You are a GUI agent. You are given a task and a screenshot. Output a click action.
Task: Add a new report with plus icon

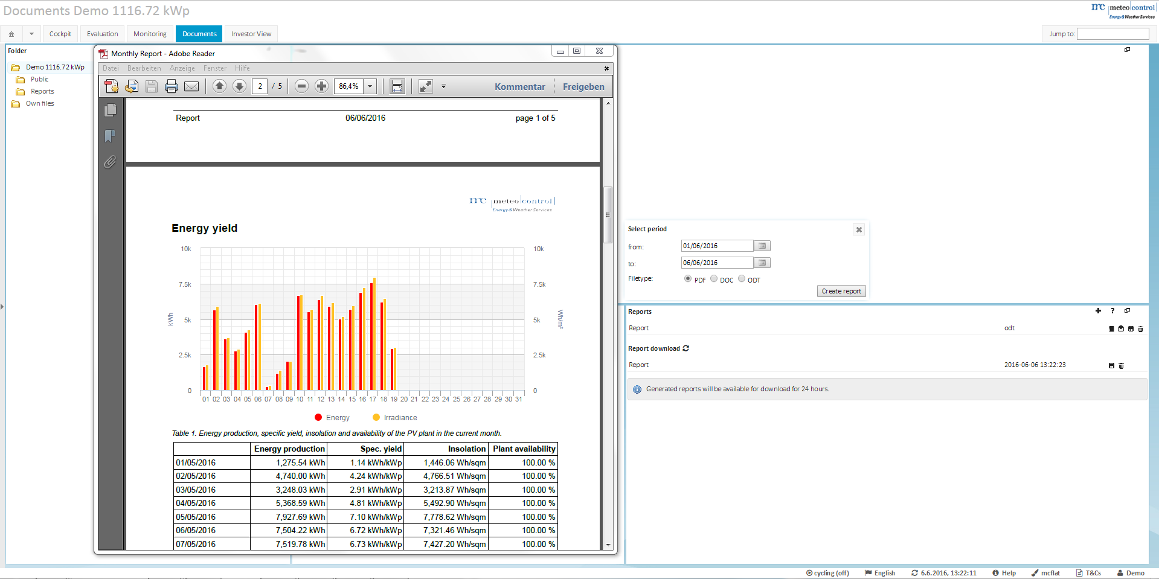pos(1098,311)
